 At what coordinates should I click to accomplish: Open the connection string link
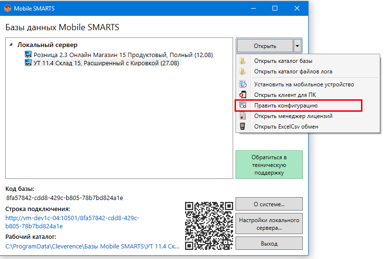[x=72, y=222]
